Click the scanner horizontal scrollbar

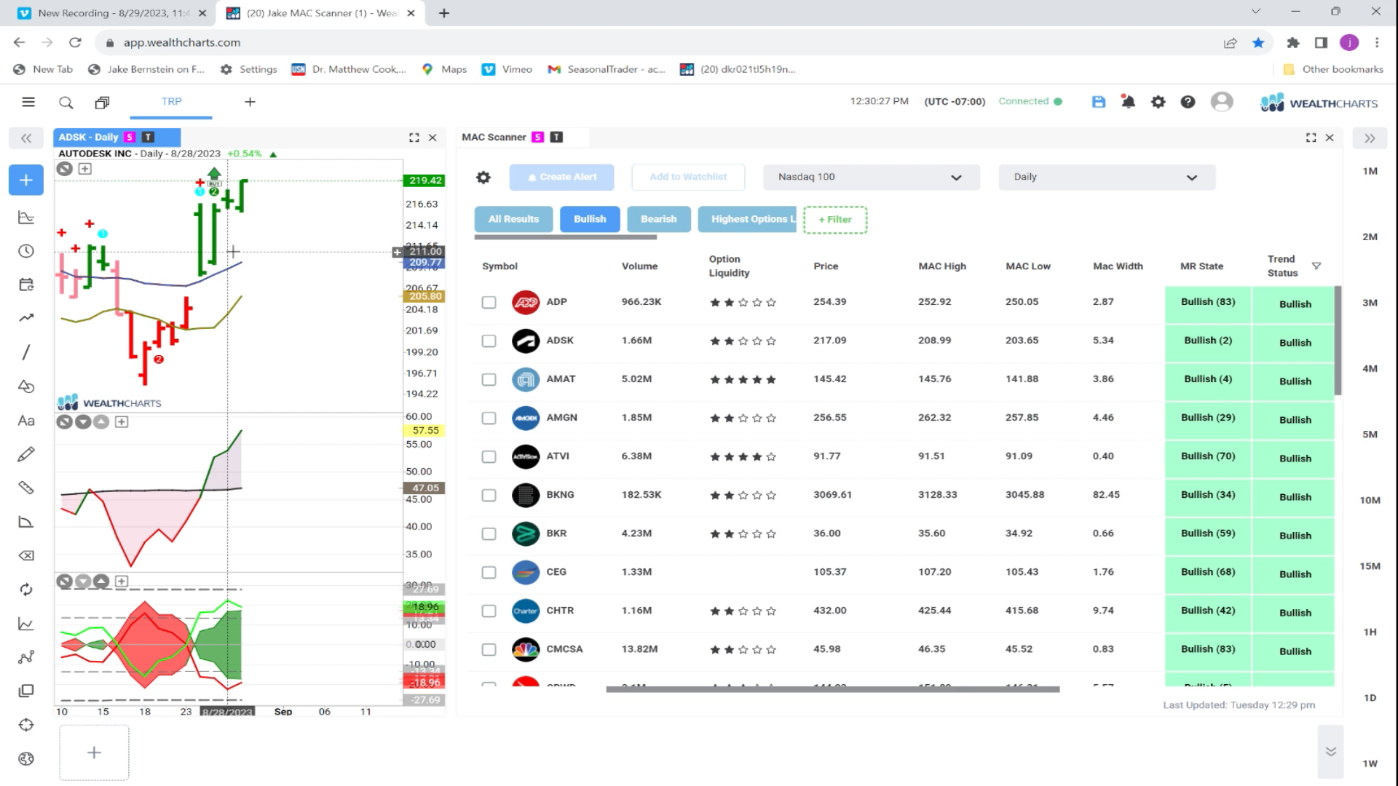pos(832,689)
